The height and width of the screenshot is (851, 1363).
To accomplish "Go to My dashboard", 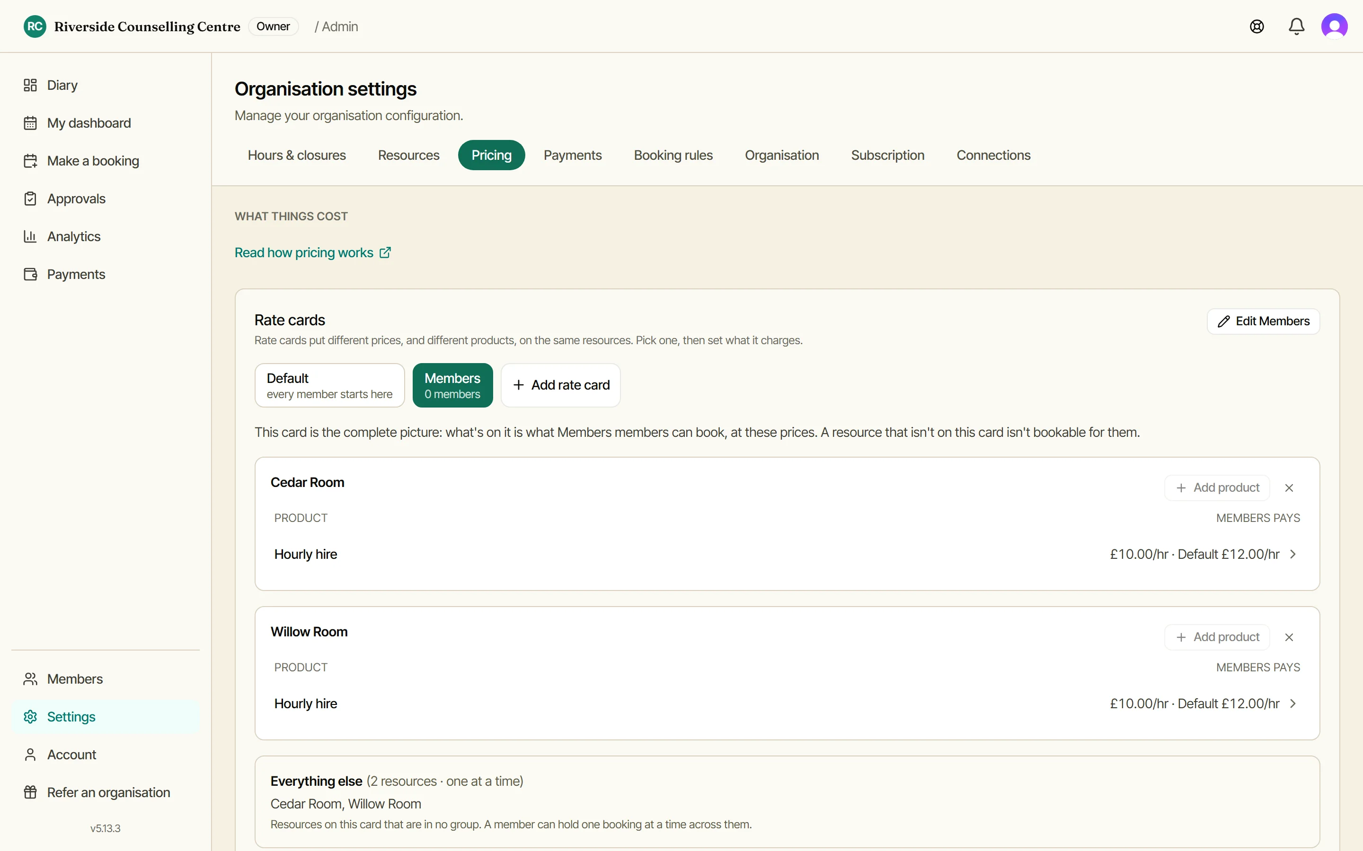I will [106, 123].
